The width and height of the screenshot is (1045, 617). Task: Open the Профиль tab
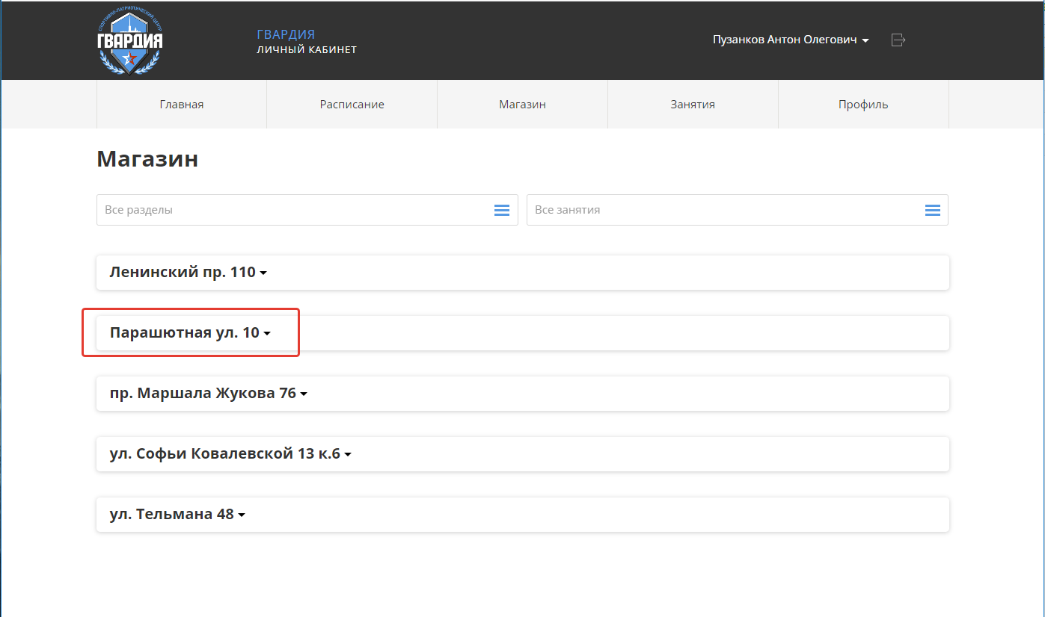pyautogui.click(x=863, y=105)
